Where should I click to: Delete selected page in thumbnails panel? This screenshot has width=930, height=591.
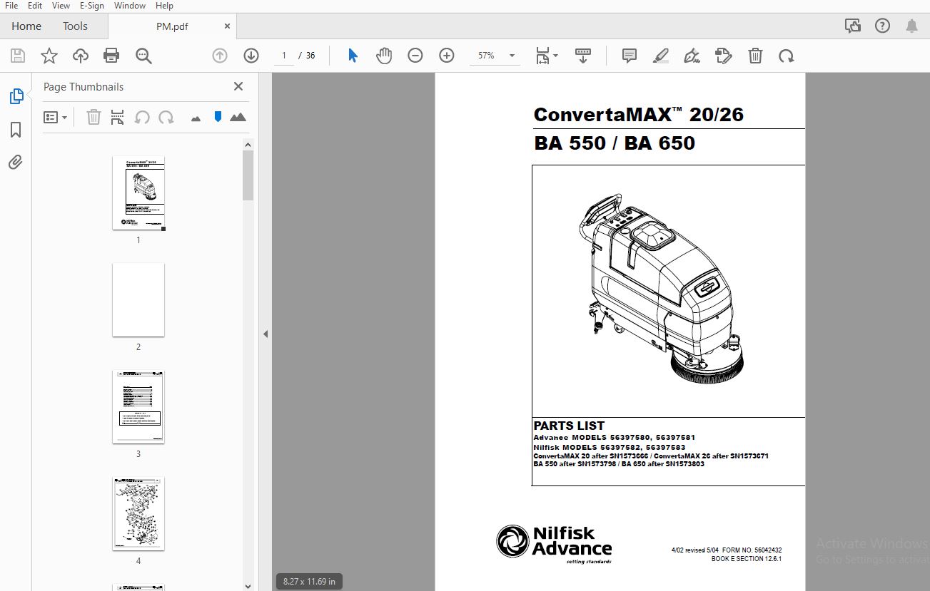tap(93, 117)
